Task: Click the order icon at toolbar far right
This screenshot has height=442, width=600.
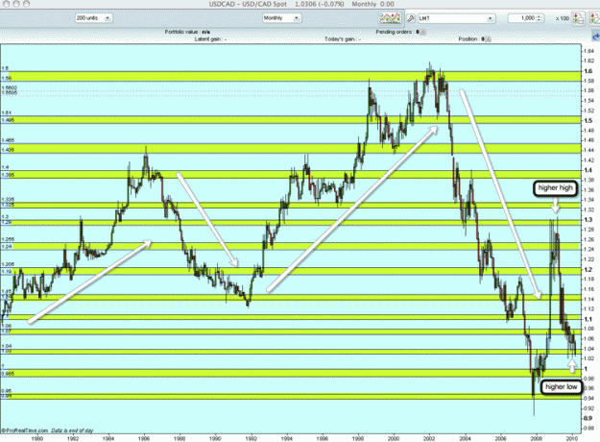Action: tap(594, 18)
